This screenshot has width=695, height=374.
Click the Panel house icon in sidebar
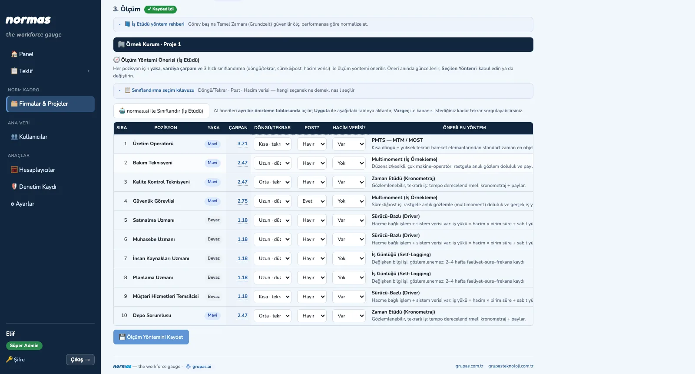14,54
